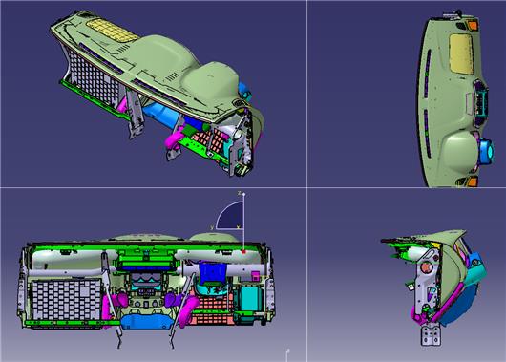The image size is (506, 362).
Task: Pick the light blue lower center component in front view
Action: 147,322
